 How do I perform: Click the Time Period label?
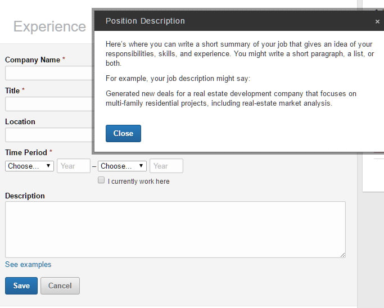pyautogui.click(x=26, y=152)
